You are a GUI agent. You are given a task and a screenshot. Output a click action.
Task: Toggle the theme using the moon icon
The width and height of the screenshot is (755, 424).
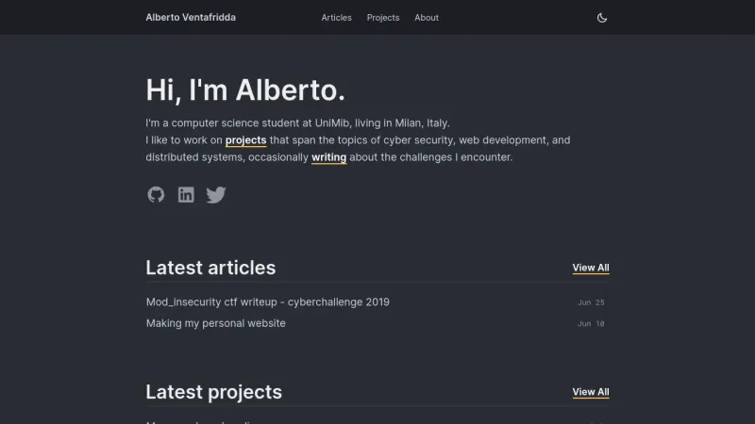(x=602, y=17)
